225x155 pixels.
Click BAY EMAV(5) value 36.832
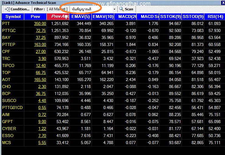pos(85,38)
